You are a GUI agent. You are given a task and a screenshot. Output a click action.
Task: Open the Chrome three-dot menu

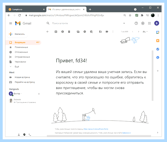pos(158,15)
